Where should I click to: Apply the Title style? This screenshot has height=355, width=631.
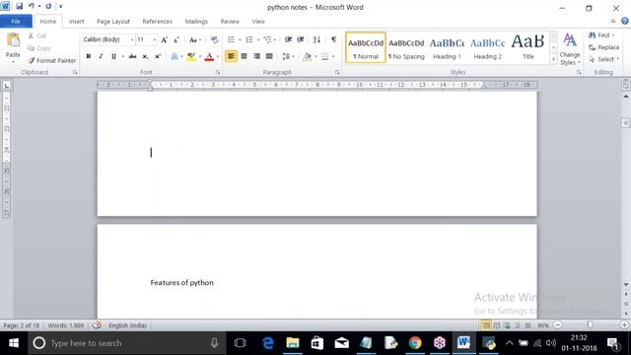click(x=528, y=47)
